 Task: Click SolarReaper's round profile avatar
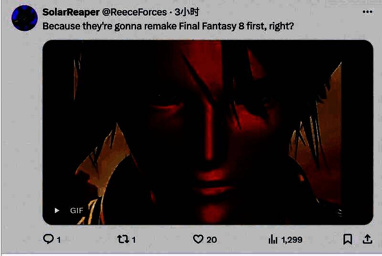coord(25,18)
